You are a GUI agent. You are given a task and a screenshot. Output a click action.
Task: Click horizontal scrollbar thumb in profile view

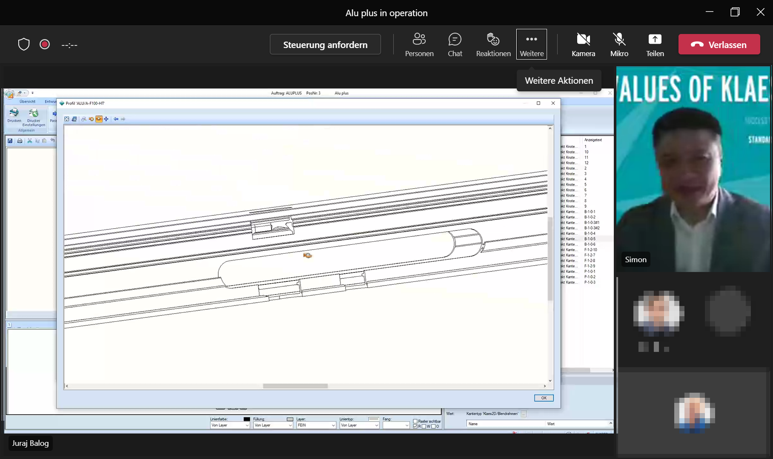click(x=295, y=386)
